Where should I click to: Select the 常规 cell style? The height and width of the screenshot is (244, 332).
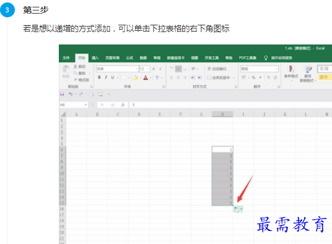(325, 69)
